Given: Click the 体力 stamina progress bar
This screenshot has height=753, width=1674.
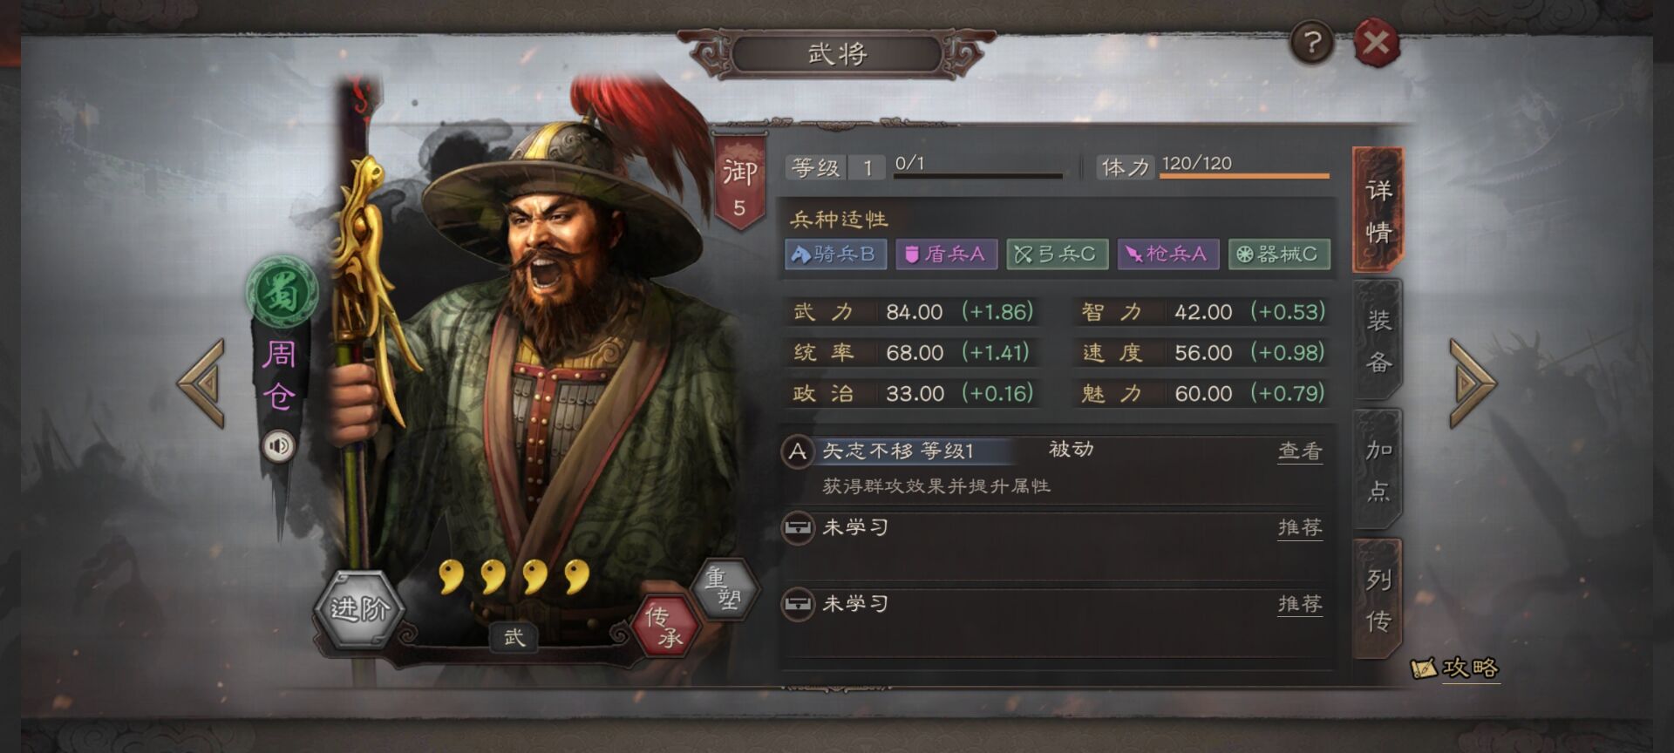Looking at the screenshot, I should coord(1244,175).
